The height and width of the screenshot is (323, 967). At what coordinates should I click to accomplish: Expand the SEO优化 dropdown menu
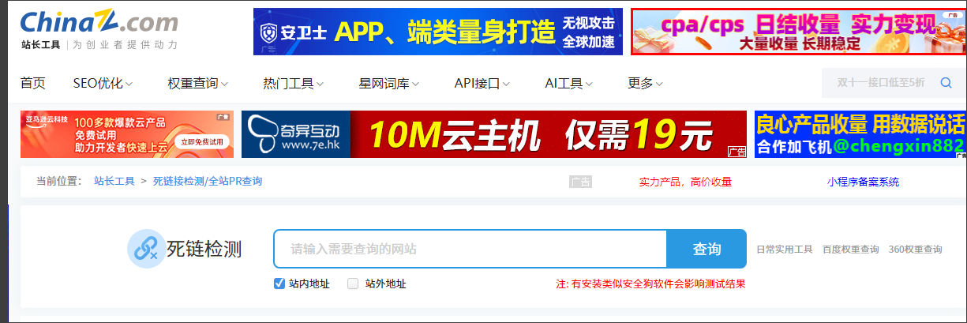tap(103, 84)
